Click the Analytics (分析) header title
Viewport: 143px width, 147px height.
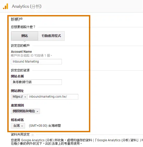tap(27, 6)
